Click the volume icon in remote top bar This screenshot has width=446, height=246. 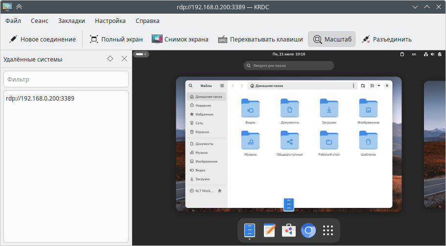(433, 54)
